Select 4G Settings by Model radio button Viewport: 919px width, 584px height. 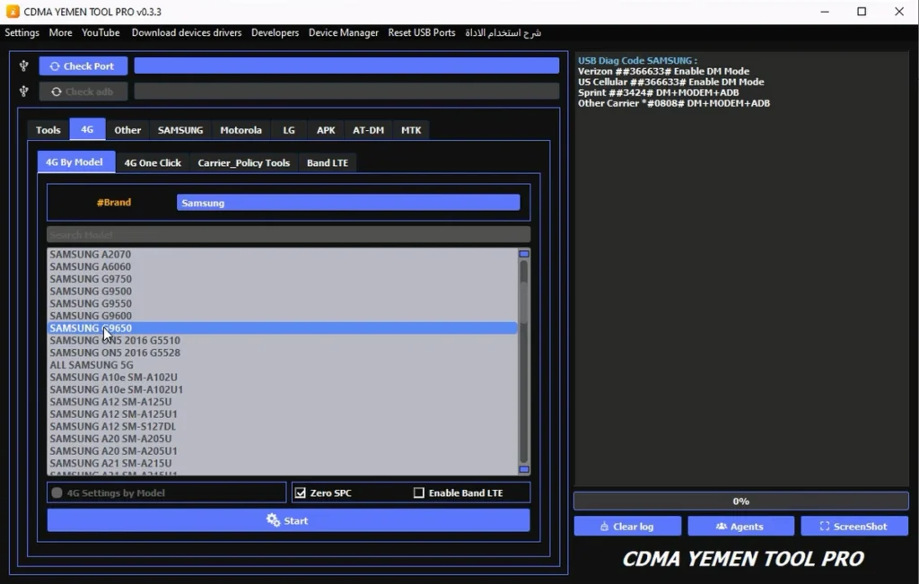coord(57,492)
